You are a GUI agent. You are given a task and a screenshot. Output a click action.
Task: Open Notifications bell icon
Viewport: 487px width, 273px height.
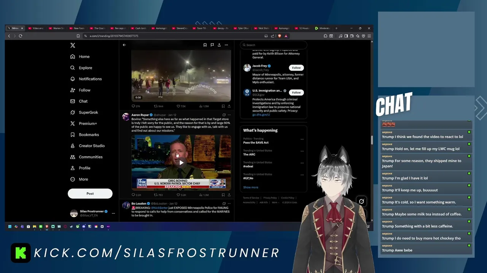[73, 79]
